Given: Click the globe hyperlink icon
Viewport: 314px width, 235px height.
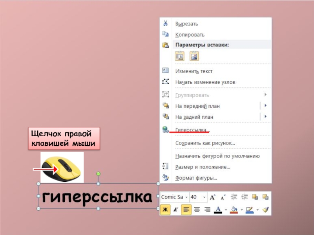Looking at the screenshot, I should (166, 130).
